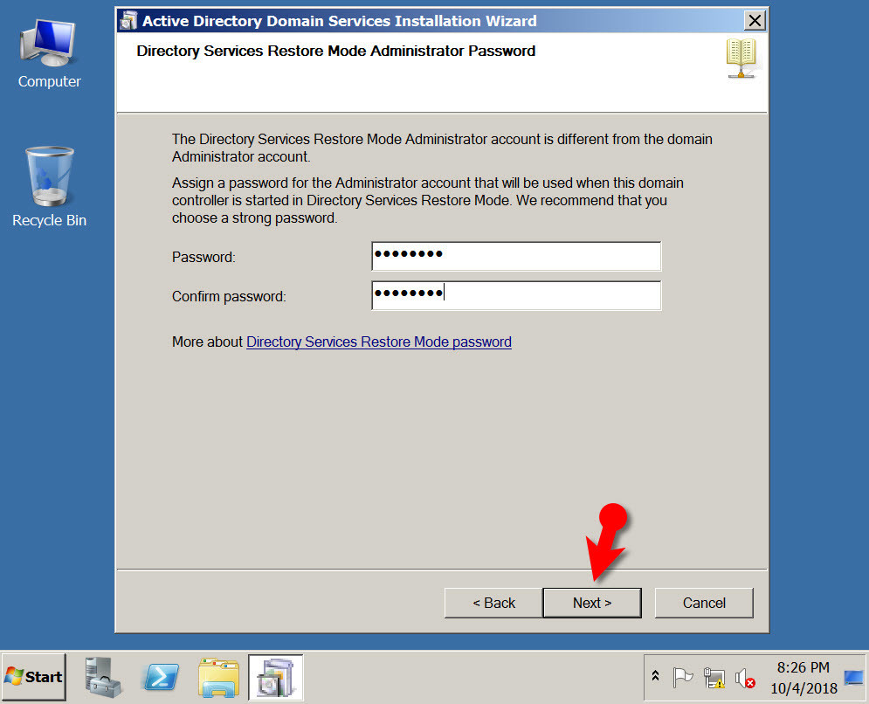Open Server Manager from the taskbar
869x704 pixels.
pos(103,677)
